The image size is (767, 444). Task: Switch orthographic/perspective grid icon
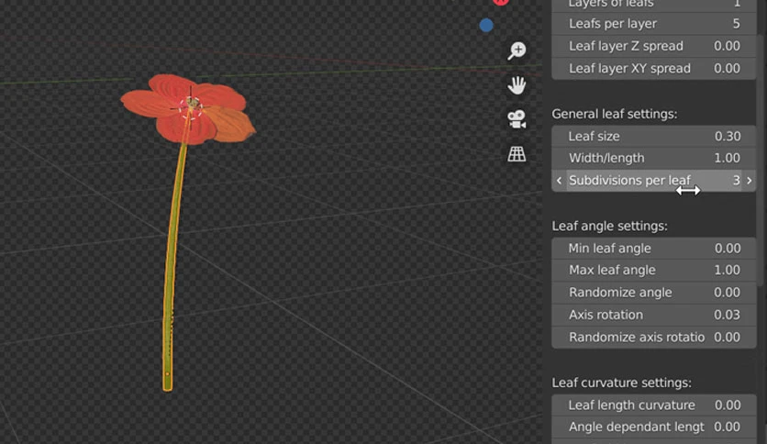coord(517,154)
